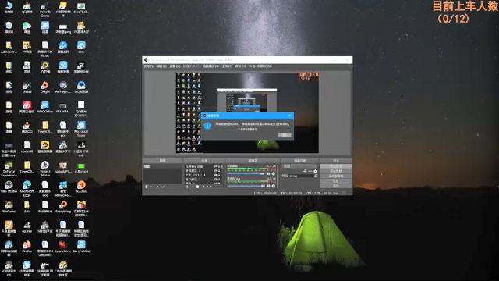
Task: Toggle visibility eye of 窗口捕获 2 source
Action: (x=215, y=179)
